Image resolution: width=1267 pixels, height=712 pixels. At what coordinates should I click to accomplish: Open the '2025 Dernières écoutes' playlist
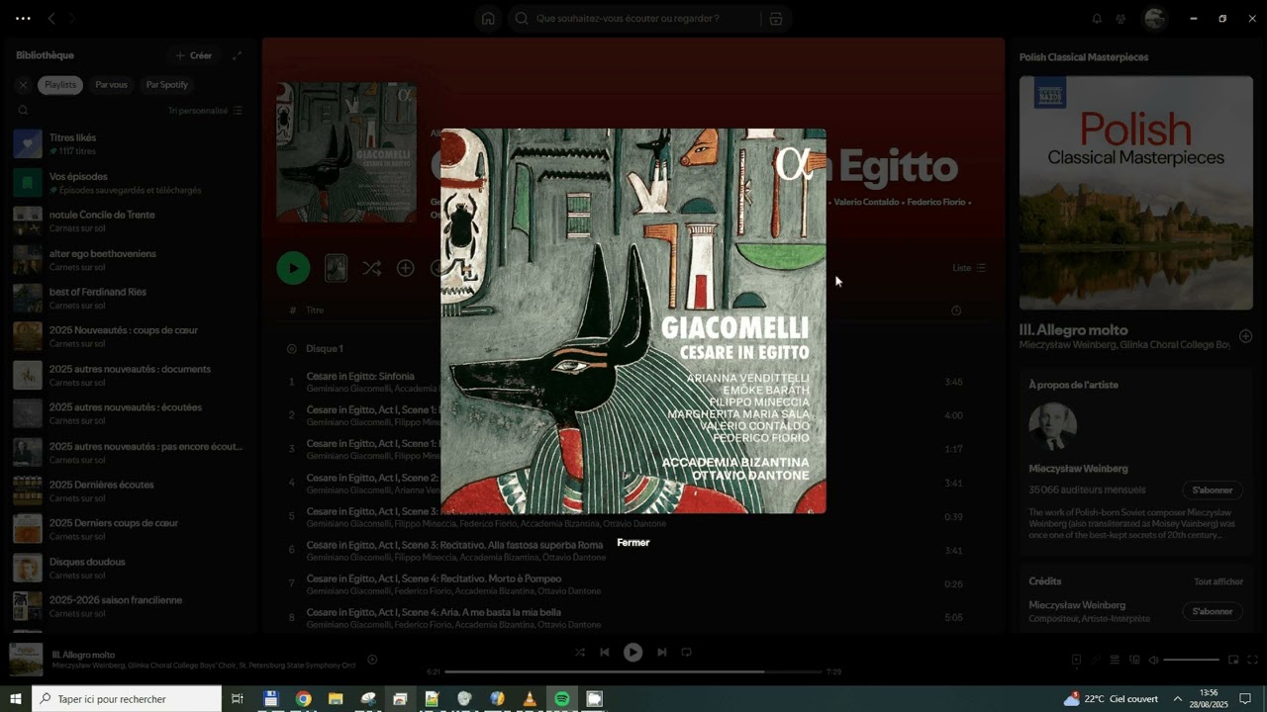[x=129, y=491]
